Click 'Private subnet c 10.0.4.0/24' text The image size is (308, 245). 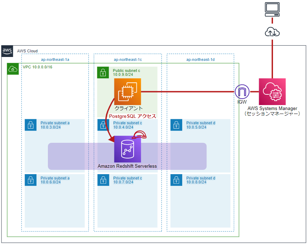(x=128, y=125)
